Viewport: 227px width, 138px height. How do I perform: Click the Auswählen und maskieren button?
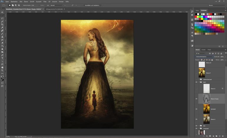pos(92,5)
